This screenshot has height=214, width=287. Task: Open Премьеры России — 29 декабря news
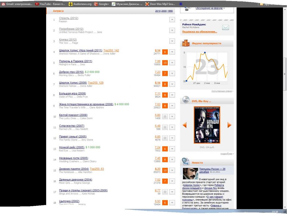[x=212, y=170]
